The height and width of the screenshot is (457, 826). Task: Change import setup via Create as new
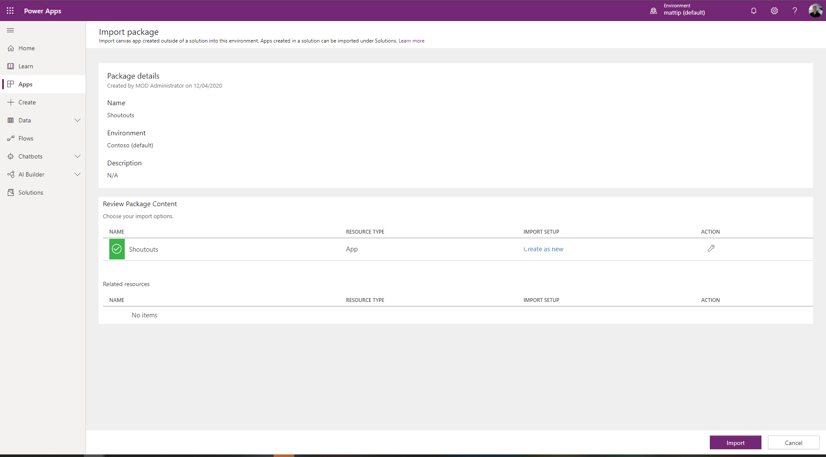pyautogui.click(x=543, y=249)
